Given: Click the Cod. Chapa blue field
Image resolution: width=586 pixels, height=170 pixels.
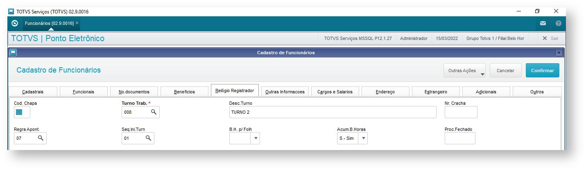Looking at the screenshot, I should pyautogui.click(x=19, y=112).
